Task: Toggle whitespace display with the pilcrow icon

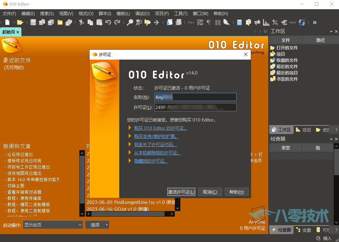Action: 209,22
